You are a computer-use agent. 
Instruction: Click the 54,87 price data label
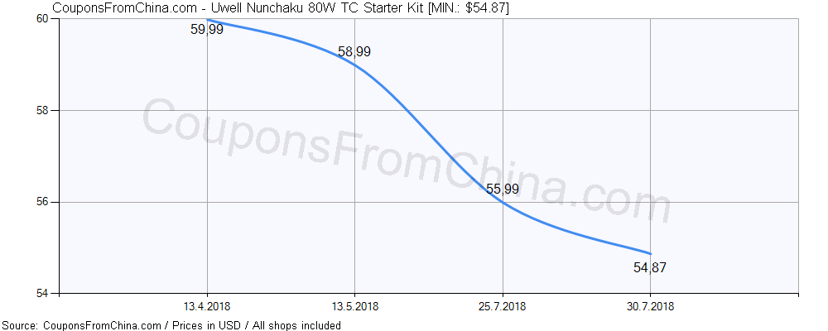point(650,267)
